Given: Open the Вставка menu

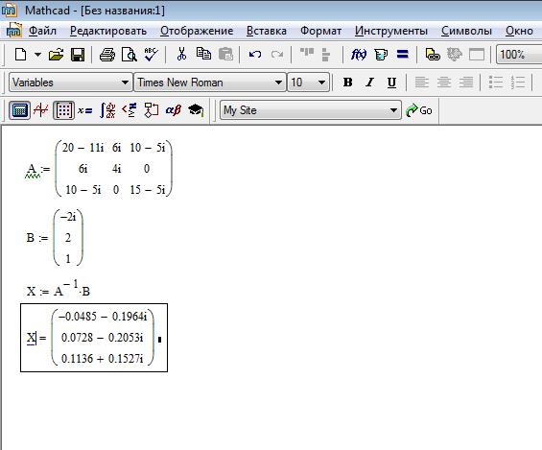Looking at the screenshot, I should (x=266, y=31).
